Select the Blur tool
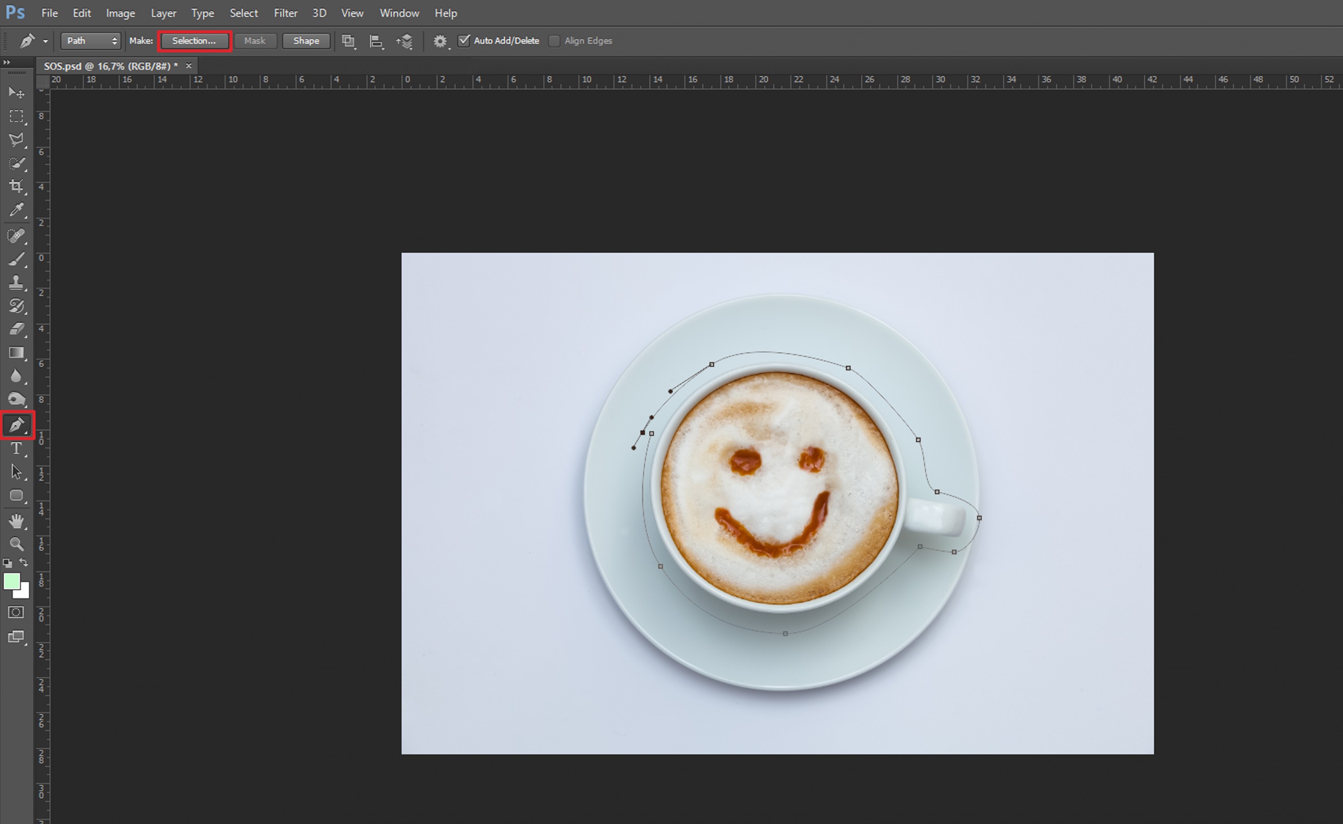 point(17,376)
